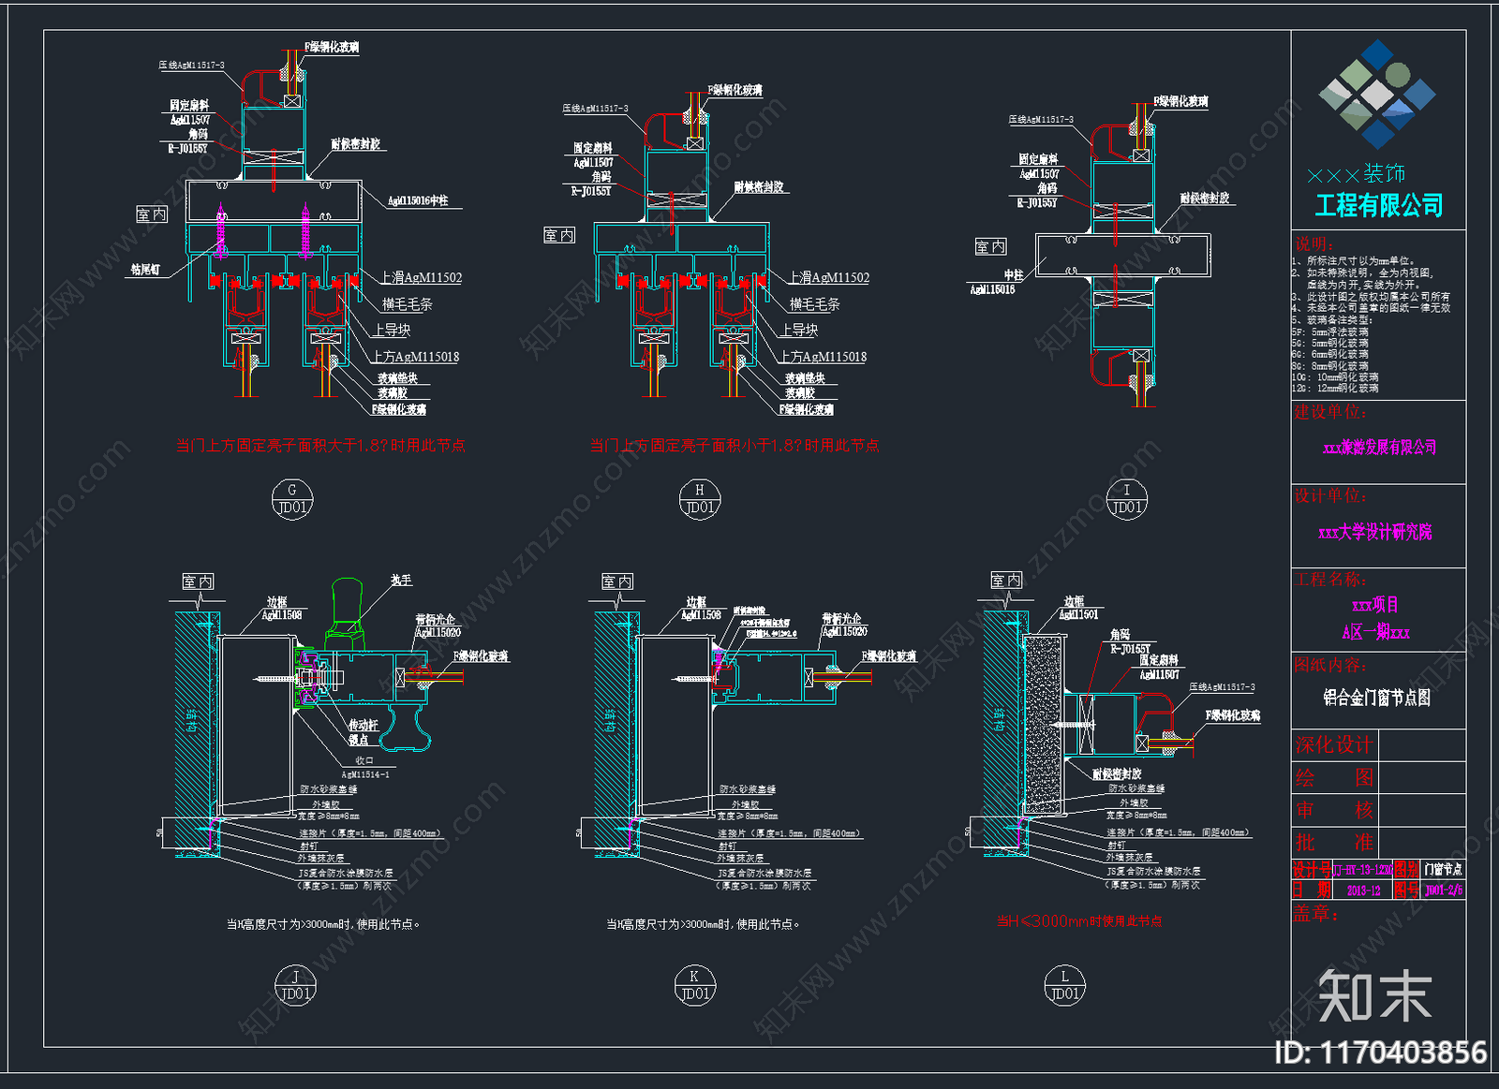Select detail marker K JD01
Viewport: 1499px width, 1089px height.
[694, 985]
